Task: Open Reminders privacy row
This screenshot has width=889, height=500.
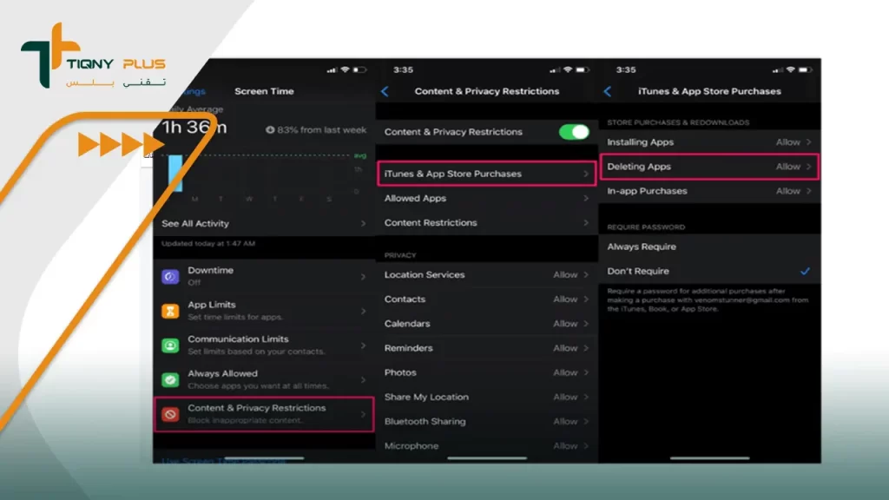Action: click(x=486, y=348)
